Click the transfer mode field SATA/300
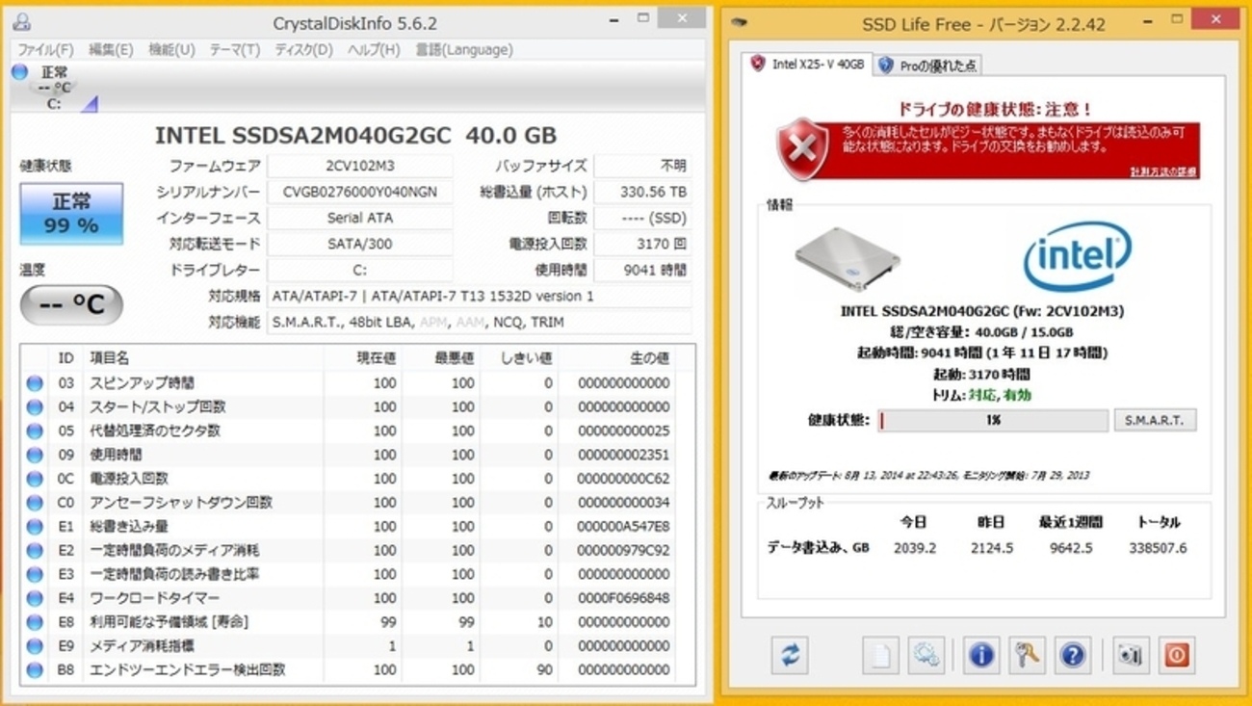 click(x=359, y=244)
